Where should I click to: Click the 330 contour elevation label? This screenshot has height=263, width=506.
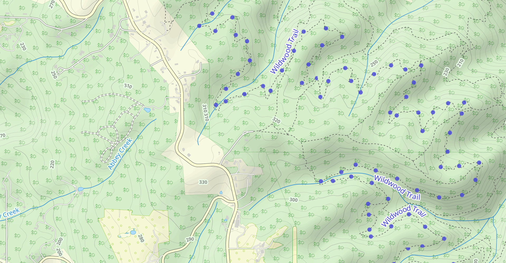tap(203, 182)
